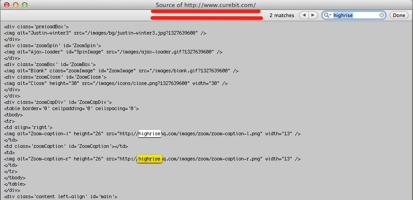Click the <div class='zoomSpin' id='ZoomSpin'> line
This screenshot has width=413, height=200.
[x=53, y=45]
